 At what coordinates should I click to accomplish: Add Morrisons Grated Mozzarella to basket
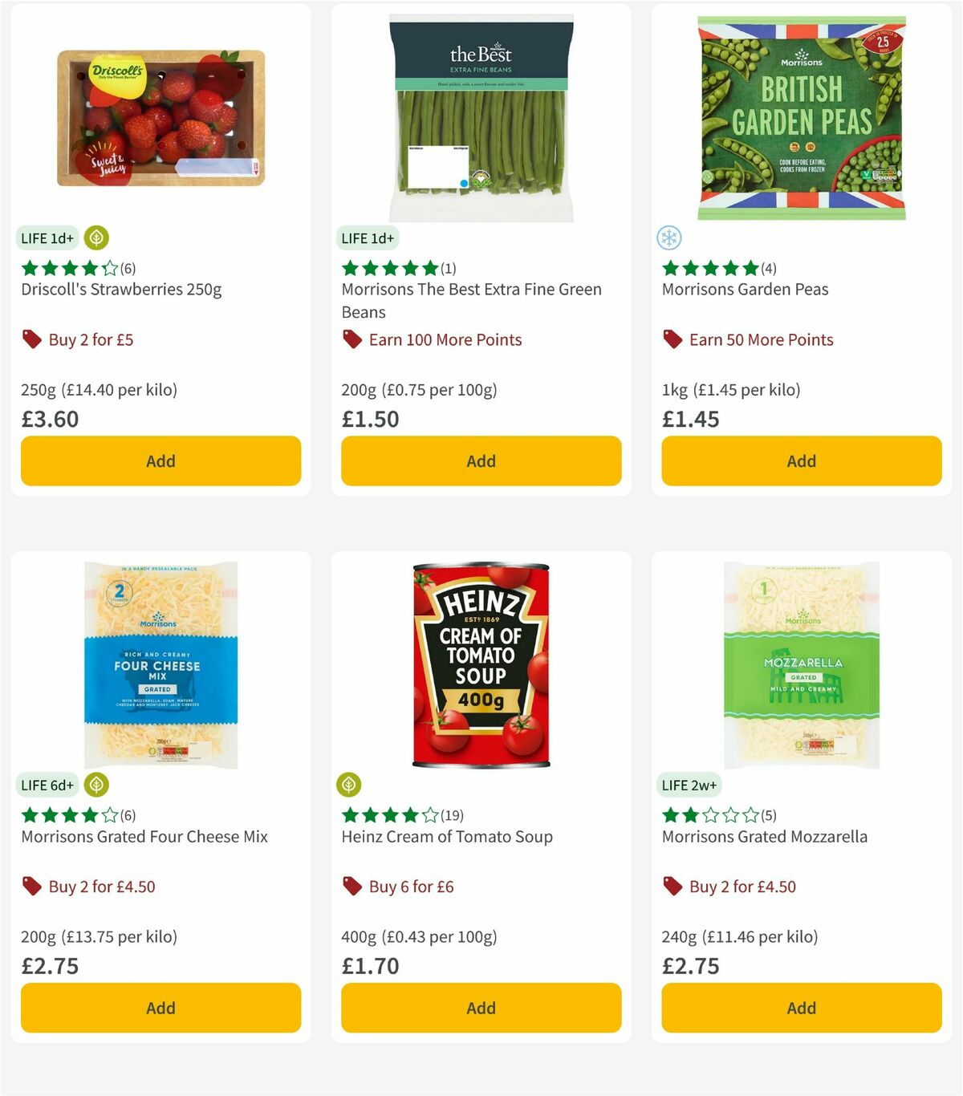pyautogui.click(x=801, y=1008)
